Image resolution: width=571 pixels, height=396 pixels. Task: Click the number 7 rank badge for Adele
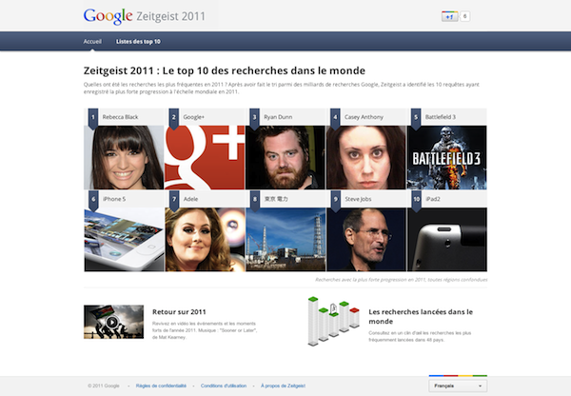pos(174,200)
